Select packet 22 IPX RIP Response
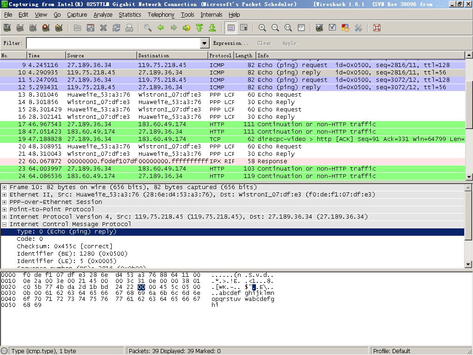This screenshot has height=355, width=473. tap(232, 161)
